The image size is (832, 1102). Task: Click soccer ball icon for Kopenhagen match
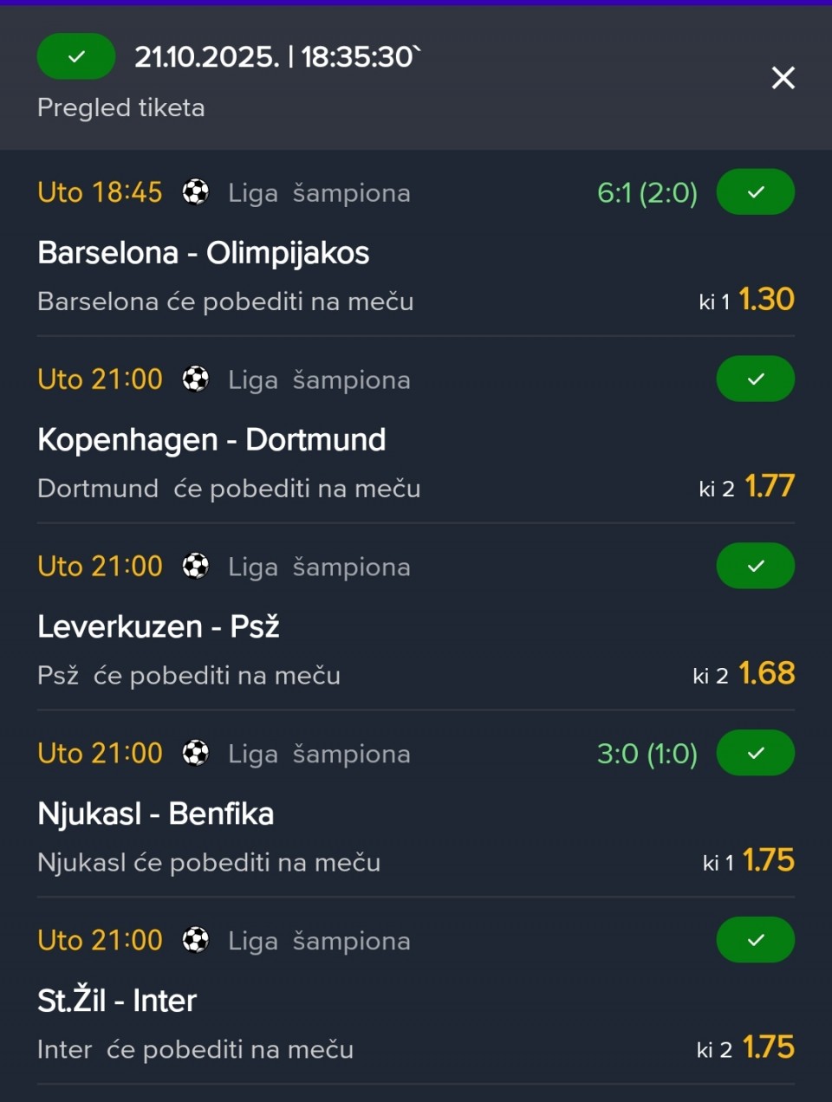click(x=196, y=379)
